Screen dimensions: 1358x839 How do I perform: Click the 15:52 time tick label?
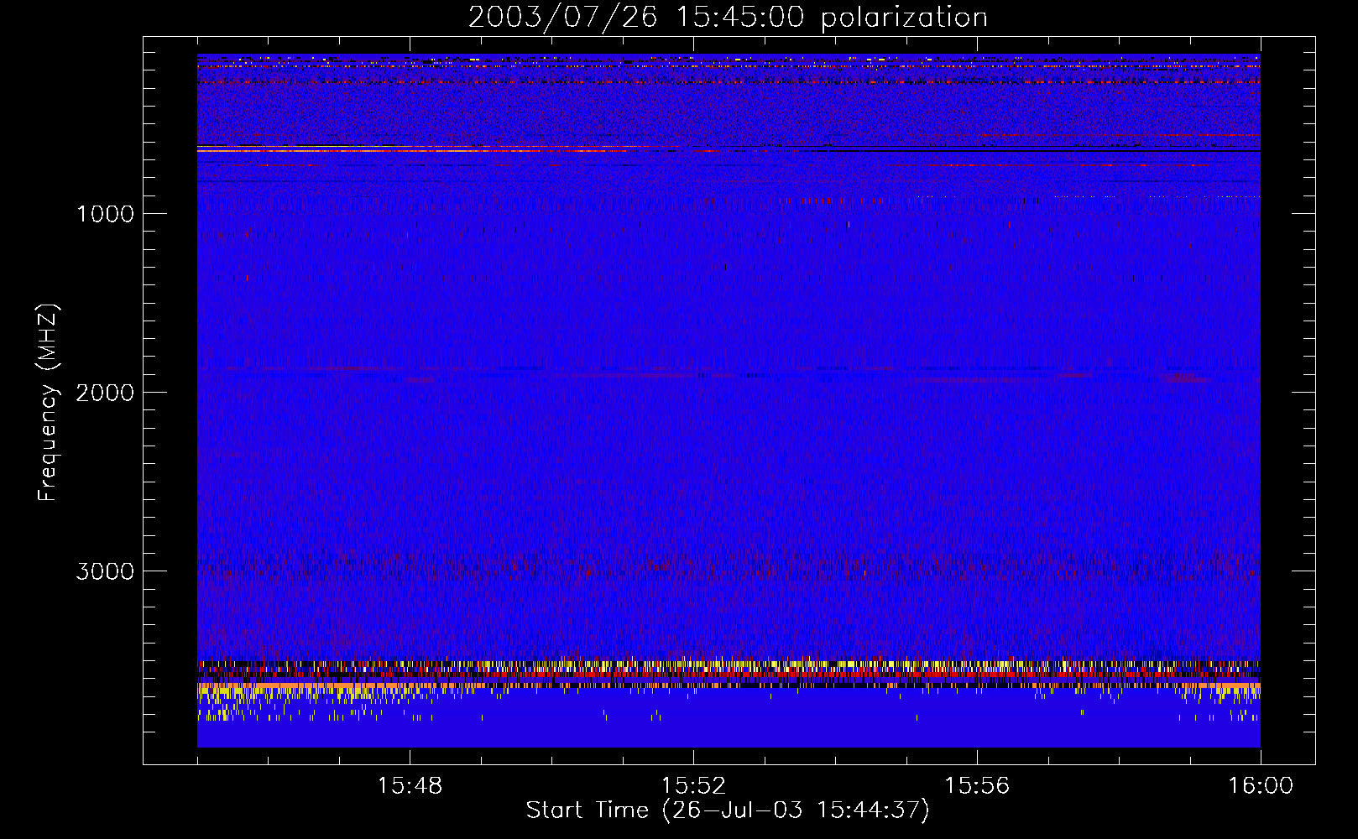(693, 786)
